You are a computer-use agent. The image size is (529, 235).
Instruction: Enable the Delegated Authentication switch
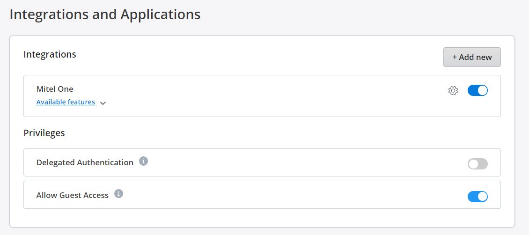(x=478, y=164)
